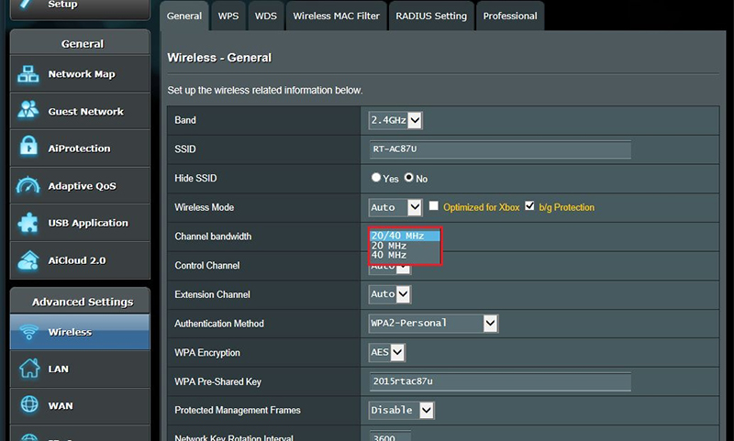This screenshot has height=441, width=734.
Task: Open the Network Map icon
Action: coord(28,74)
